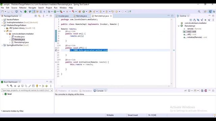
Task: Open Package Explorer view menu dots
Action: point(44,16)
